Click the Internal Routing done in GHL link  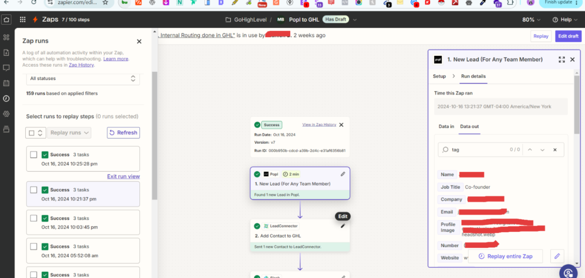[x=197, y=35]
